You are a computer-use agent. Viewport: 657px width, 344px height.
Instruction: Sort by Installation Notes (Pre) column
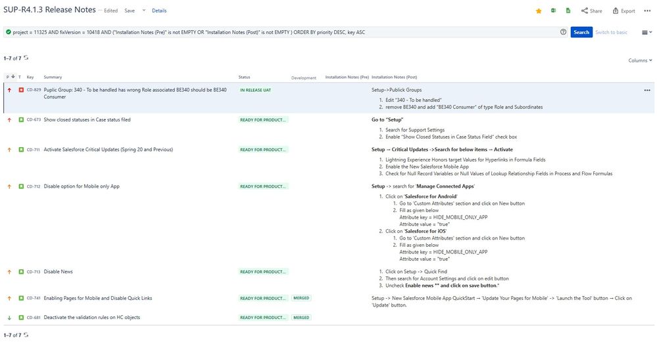[x=347, y=77]
